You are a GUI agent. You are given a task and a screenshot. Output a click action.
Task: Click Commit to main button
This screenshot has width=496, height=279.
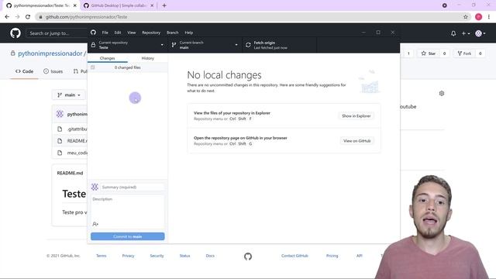[x=127, y=236]
